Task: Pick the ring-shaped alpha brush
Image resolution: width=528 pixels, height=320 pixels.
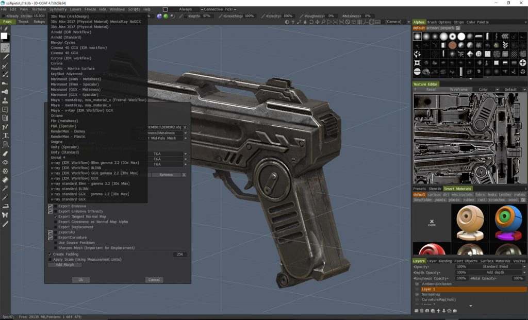Action: tap(453, 37)
